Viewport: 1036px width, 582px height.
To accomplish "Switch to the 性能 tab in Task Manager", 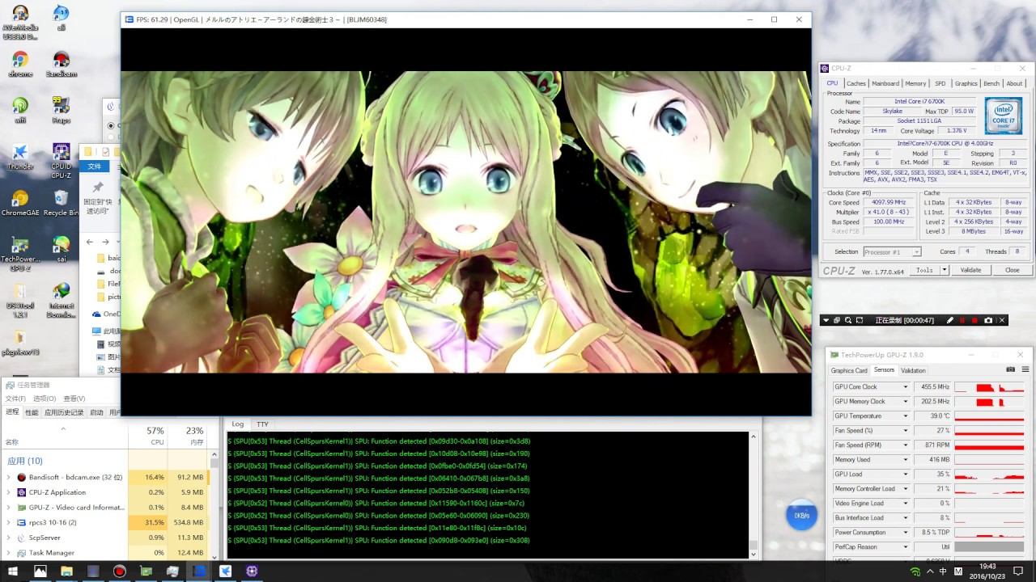I will [32, 412].
